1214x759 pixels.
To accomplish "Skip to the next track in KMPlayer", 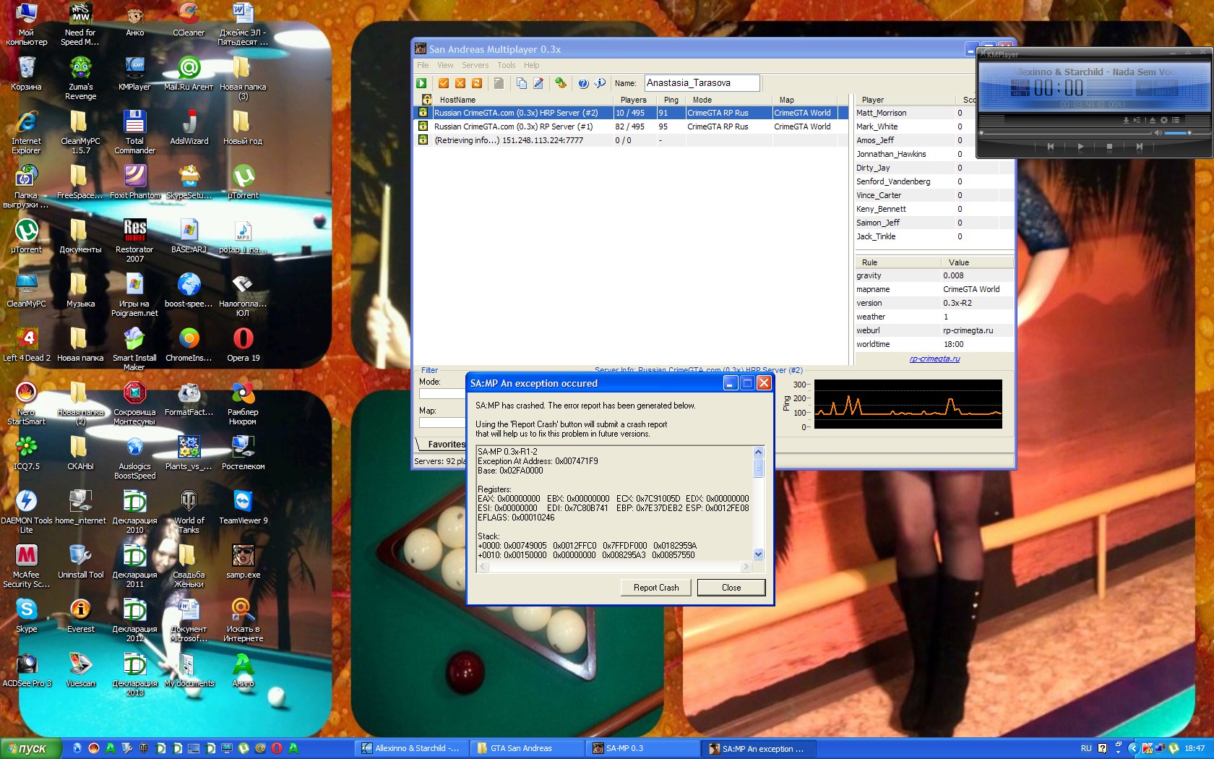I will click(1139, 147).
